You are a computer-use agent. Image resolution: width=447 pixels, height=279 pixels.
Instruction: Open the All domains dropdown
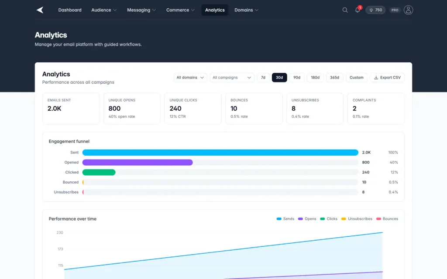pyautogui.click(x=190, y=78)
